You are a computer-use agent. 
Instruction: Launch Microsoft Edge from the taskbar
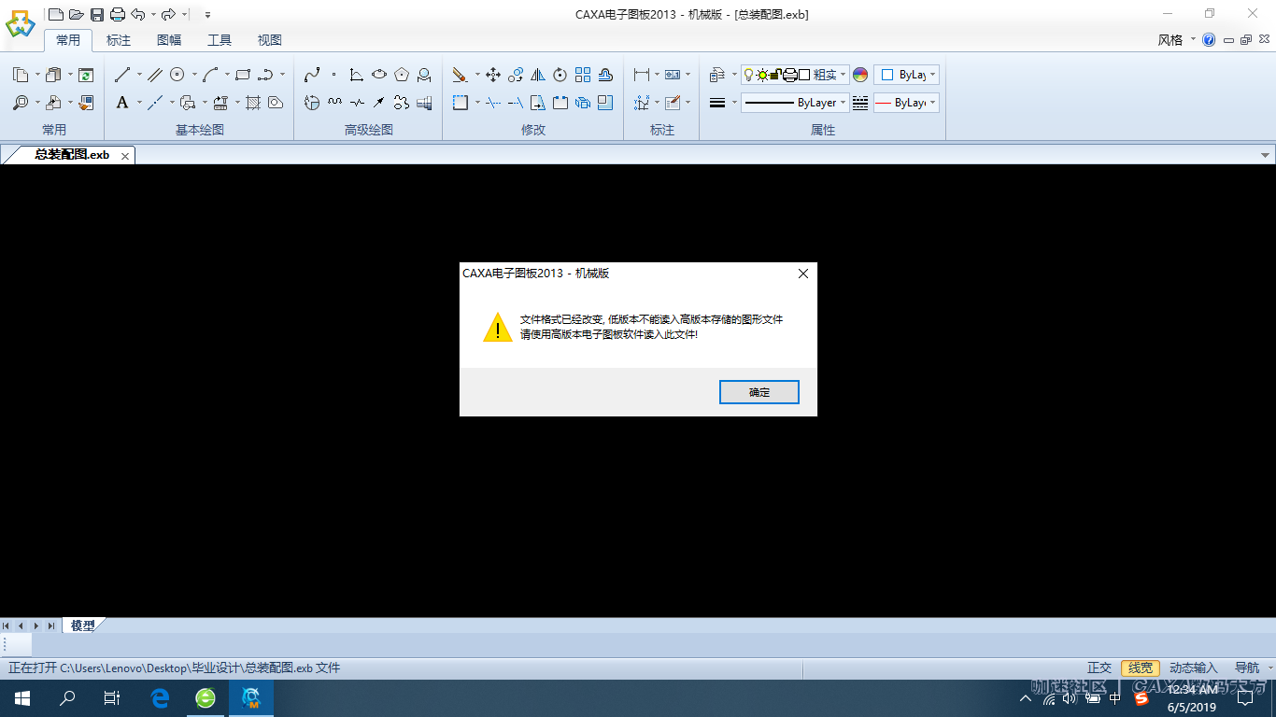point(160,697)
